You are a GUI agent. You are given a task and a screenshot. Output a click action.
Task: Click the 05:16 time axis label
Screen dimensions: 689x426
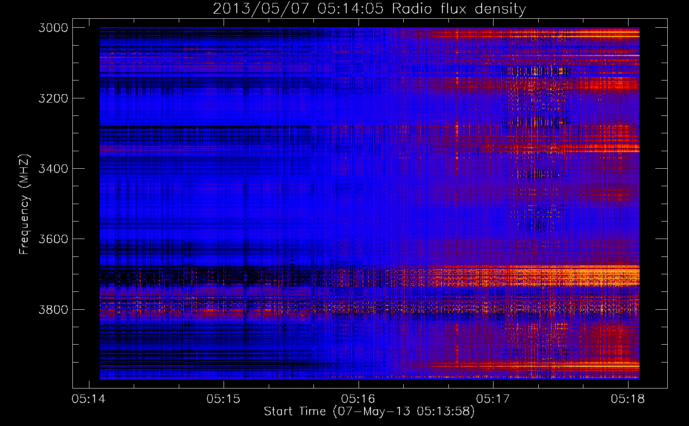tap(358, 399)
